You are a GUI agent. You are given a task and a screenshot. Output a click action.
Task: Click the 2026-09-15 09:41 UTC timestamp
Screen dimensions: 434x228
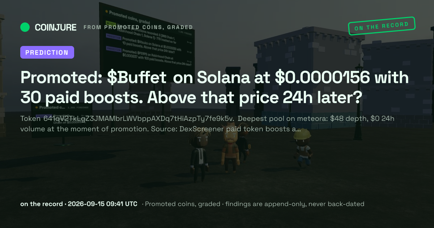point(102,204)
